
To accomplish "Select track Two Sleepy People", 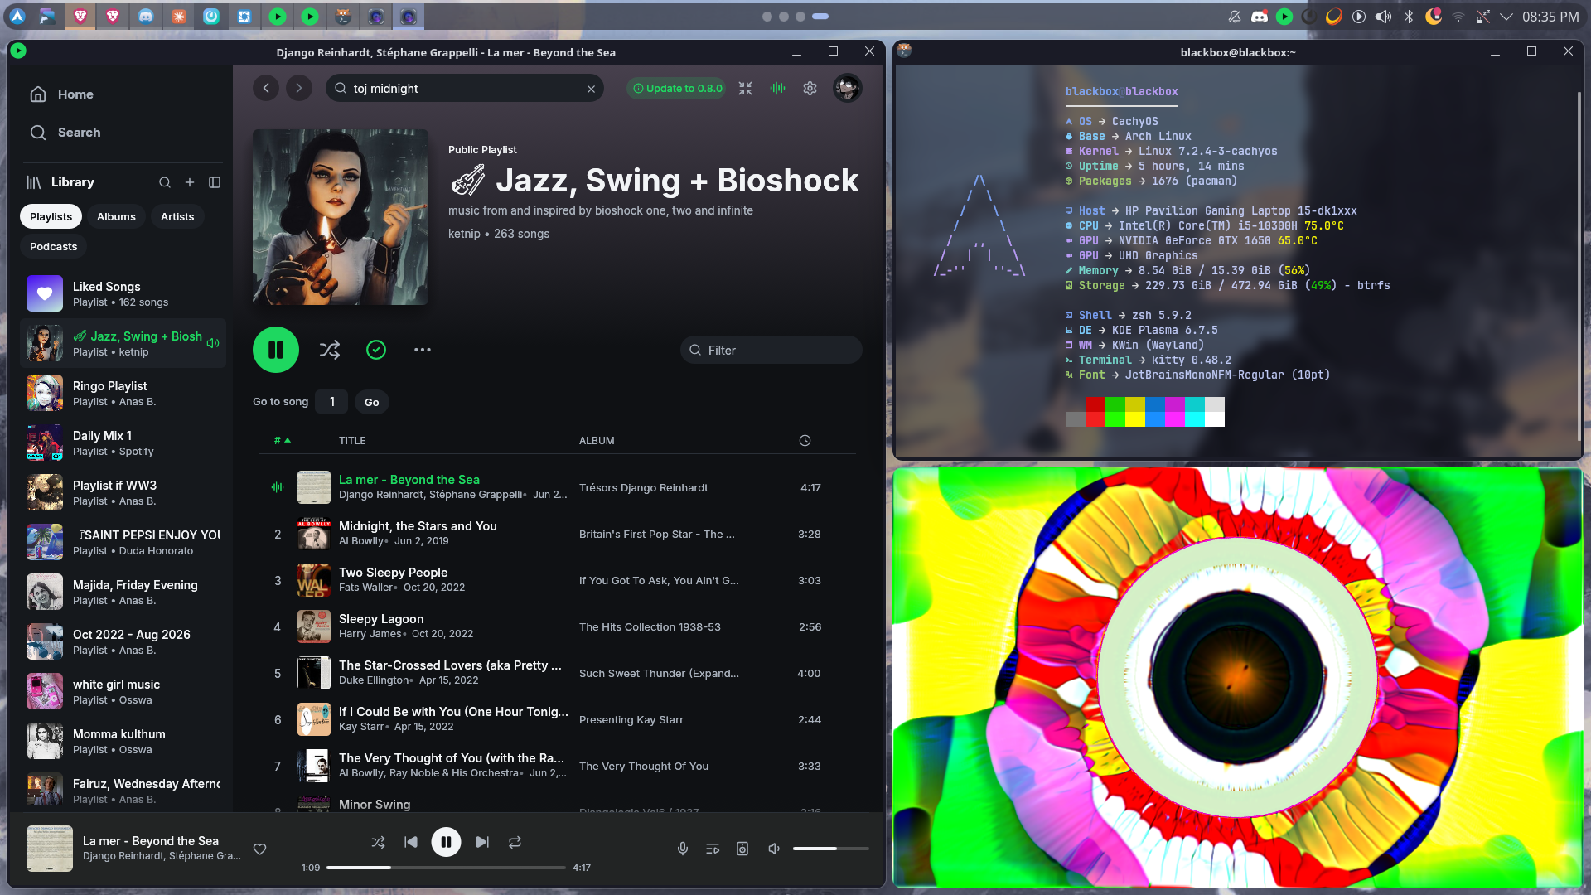I will pyautogui.click(x=393, y=573).
